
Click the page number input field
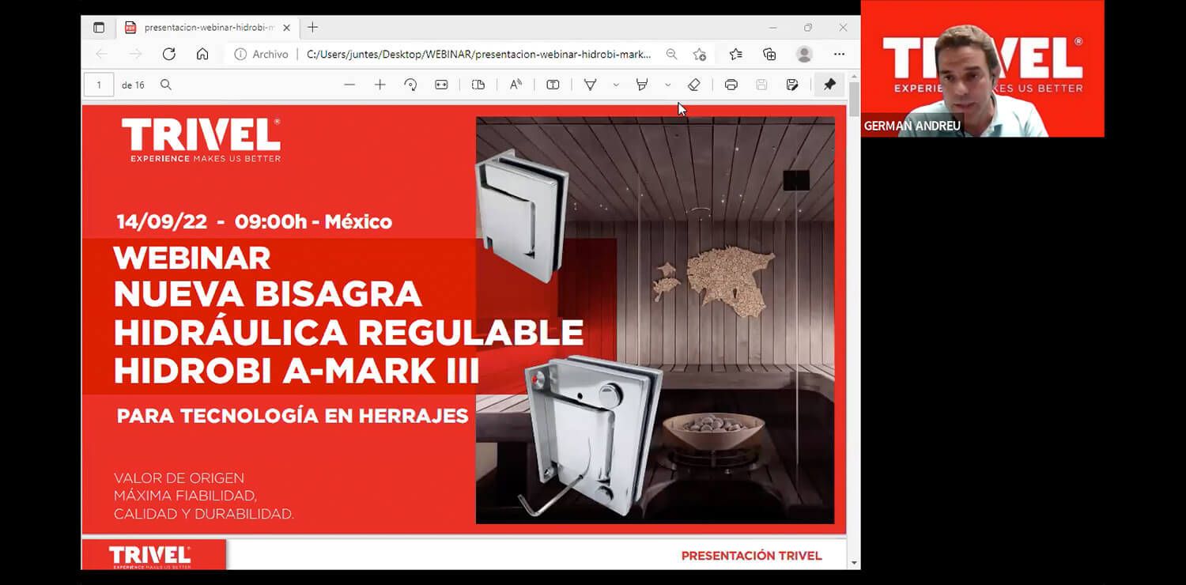pos(99,85)
